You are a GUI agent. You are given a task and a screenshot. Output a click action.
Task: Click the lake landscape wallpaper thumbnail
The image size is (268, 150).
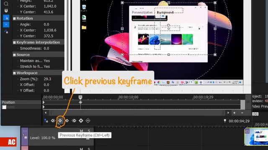165,39
